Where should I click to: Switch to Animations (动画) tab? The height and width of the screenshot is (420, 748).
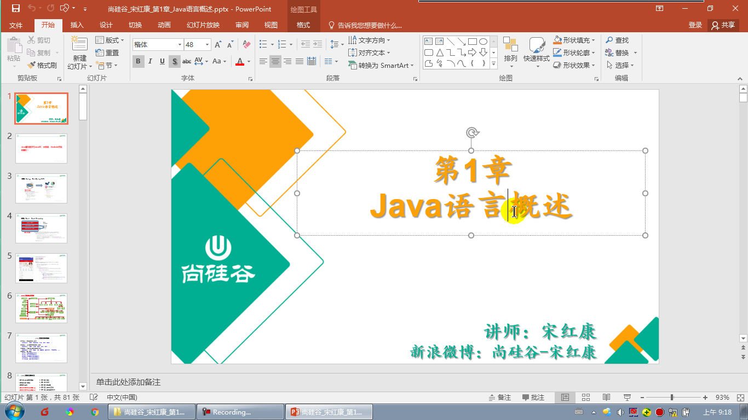click(x=164, y=25)
